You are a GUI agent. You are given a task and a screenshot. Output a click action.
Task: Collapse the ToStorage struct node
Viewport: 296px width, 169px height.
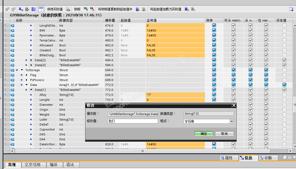(x=22, y=70)
